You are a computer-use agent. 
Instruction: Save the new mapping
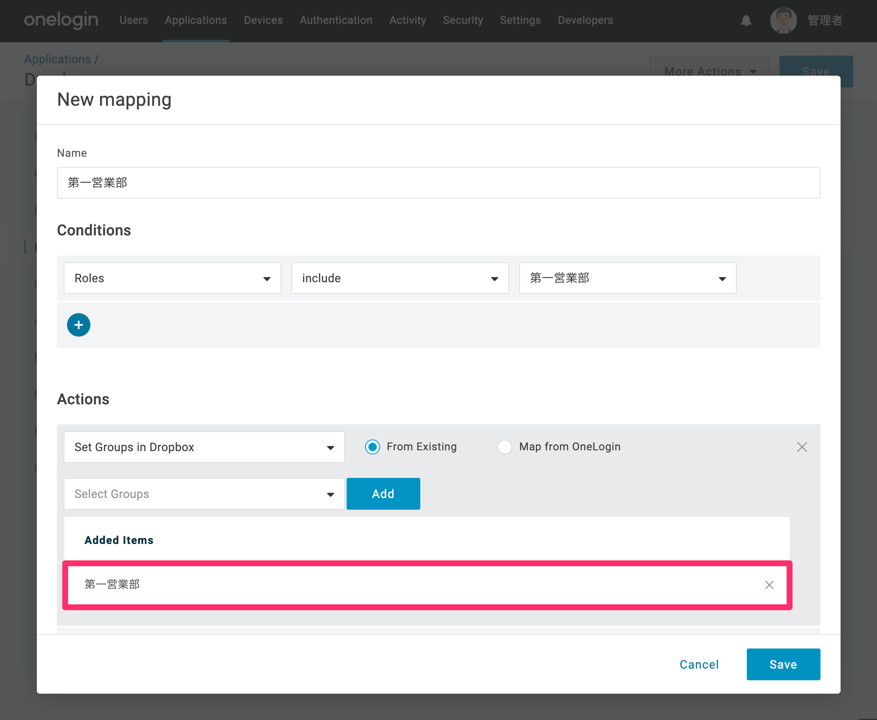784,664
